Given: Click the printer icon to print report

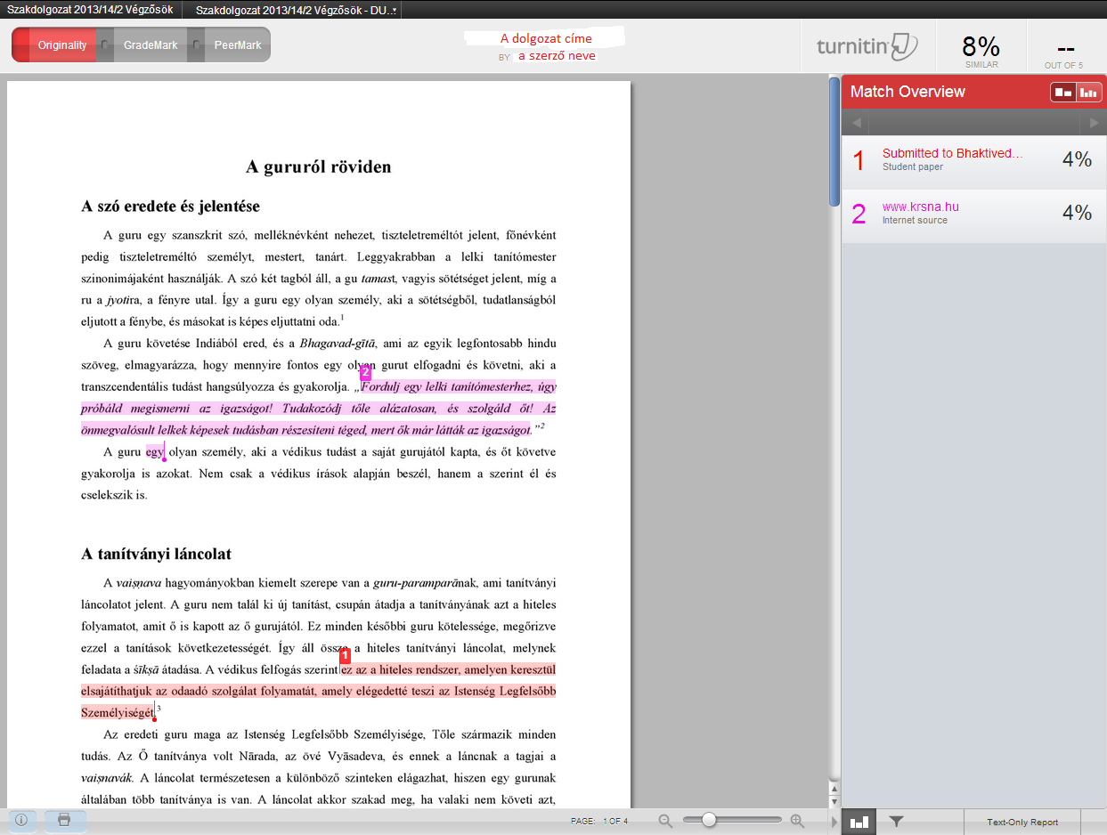Looking at the screenshot, I should pos(65,820).
